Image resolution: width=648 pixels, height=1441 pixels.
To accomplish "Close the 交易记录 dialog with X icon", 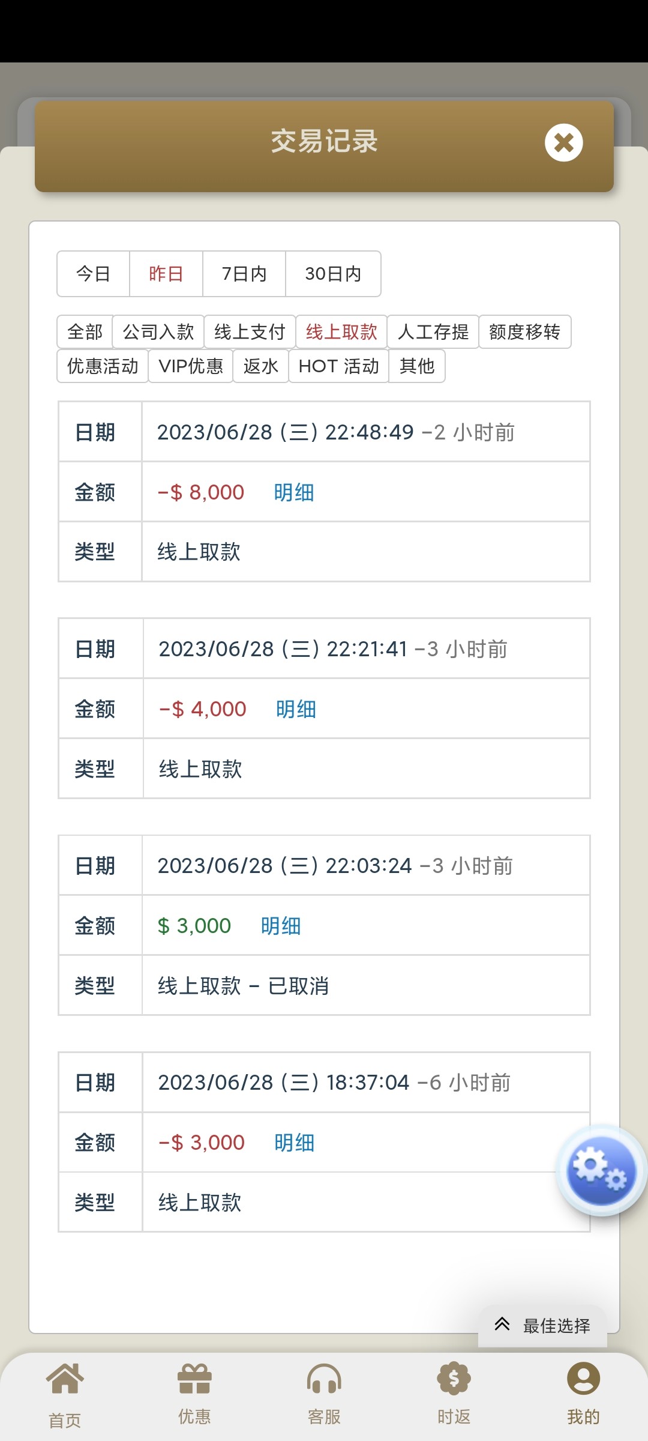I will coord(563,143).
